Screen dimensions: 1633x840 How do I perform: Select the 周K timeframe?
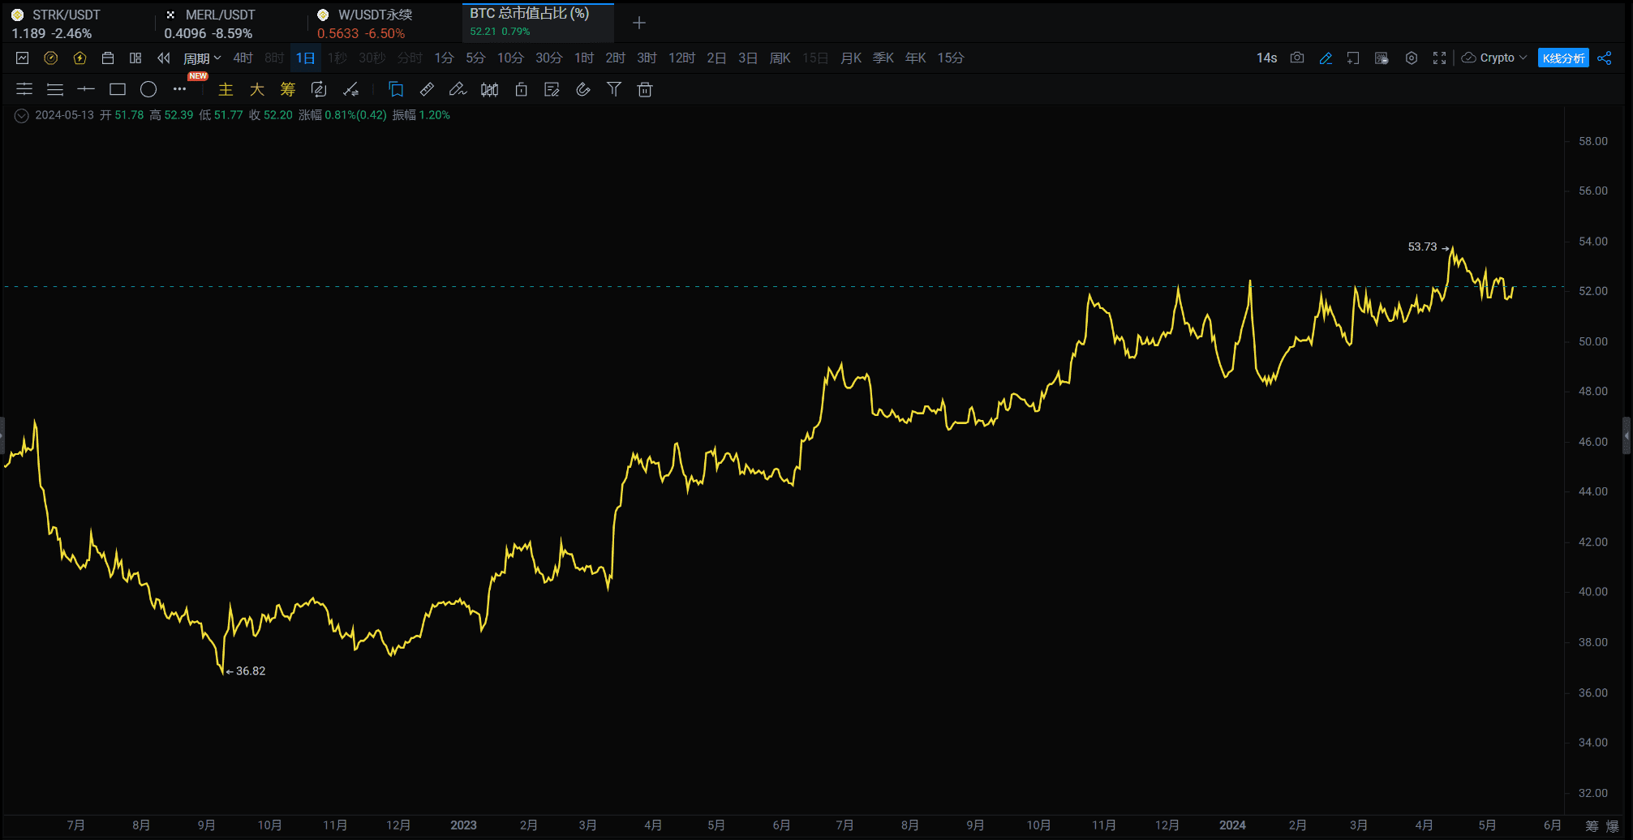[780, 58]
